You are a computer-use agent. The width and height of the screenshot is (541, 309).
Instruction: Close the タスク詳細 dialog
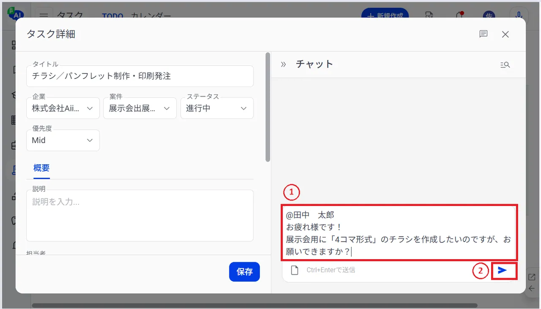(x=505, y=34)
